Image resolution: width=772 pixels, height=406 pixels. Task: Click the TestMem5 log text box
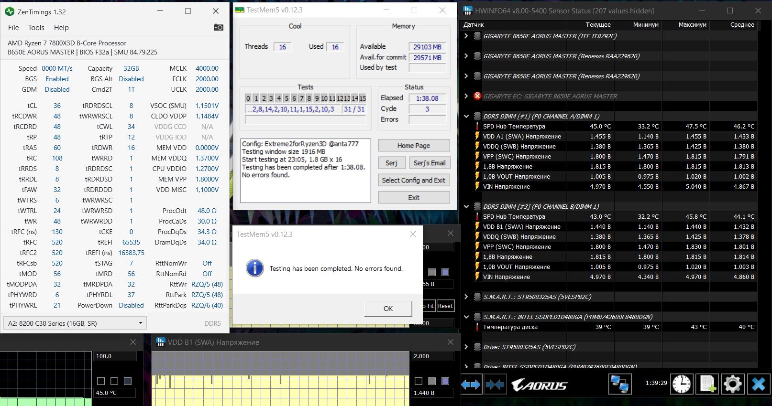pyautogui.click(x=305, y=171)
